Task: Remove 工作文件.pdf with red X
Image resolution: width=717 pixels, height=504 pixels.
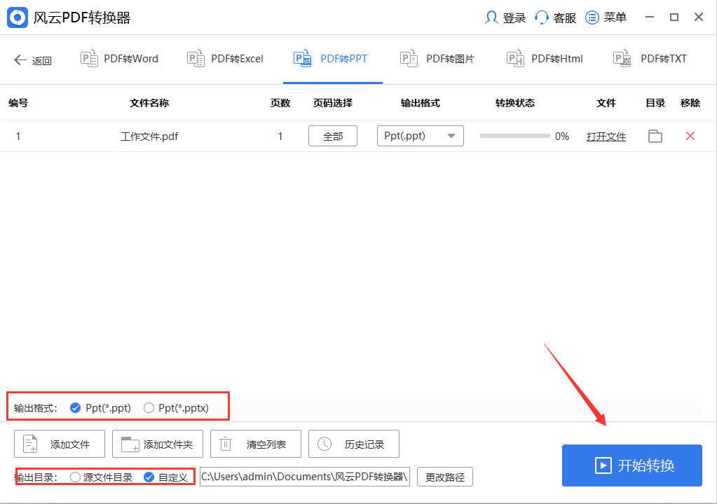Action: [690, 136]
